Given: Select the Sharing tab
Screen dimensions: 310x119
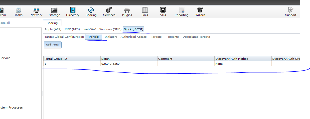Looking at the screenshot, I should [52, 23].
